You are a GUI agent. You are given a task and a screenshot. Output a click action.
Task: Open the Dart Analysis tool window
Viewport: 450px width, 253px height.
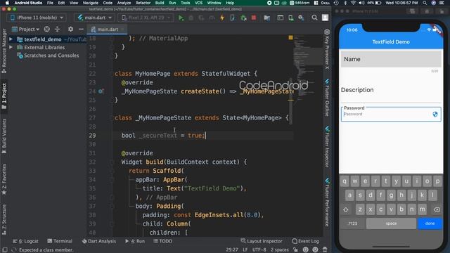pyautogui.click(x=99, y=241)
